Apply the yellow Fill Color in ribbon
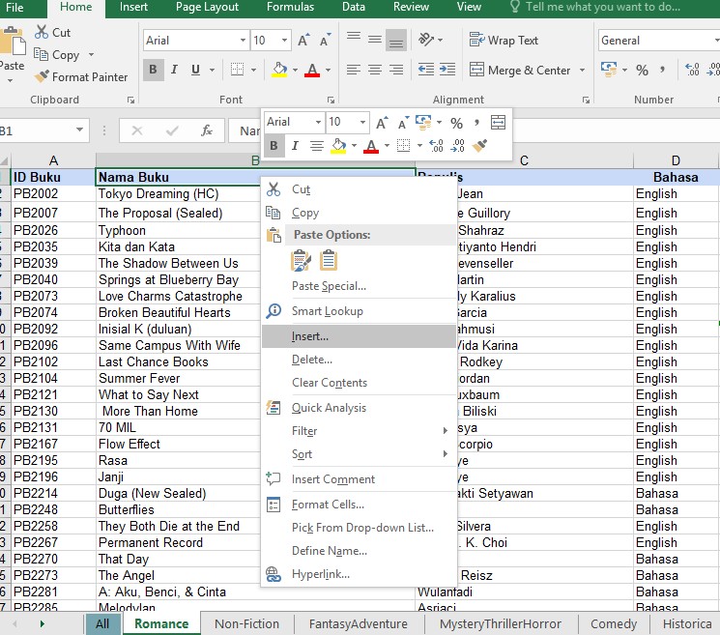The height and width of the screenshot is (635, 720). pos(279,70)
